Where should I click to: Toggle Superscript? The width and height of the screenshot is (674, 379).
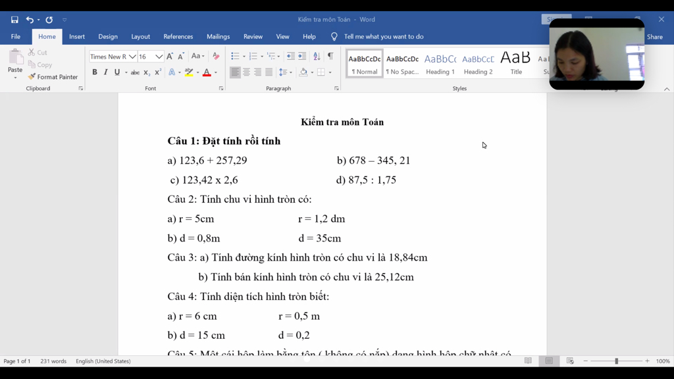tap(158, 72)
